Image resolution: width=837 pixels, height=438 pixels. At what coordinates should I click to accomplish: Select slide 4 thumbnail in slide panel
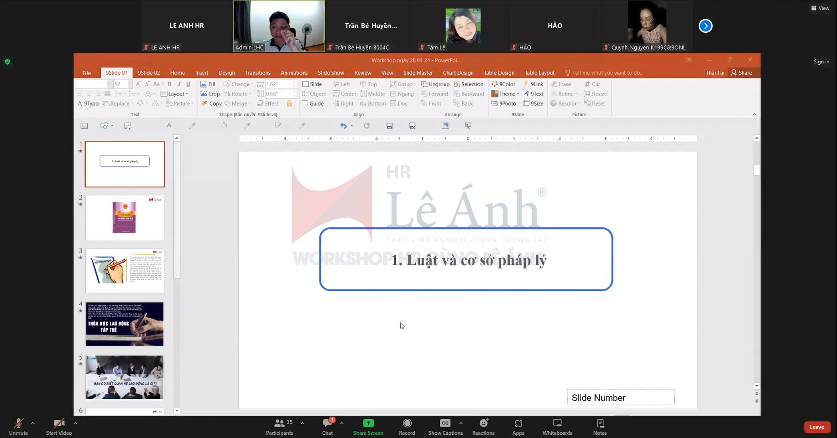pos(125,324)
